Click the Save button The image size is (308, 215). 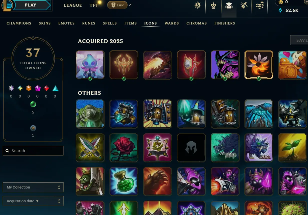pos(299,40)
